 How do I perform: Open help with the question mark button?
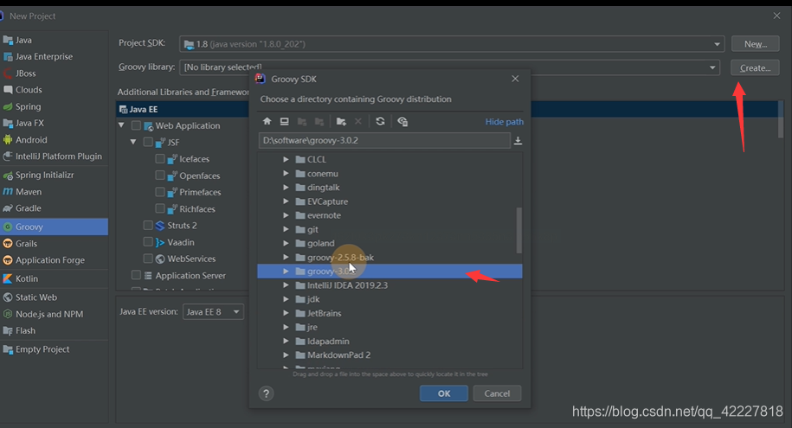(x=267, y=393)
